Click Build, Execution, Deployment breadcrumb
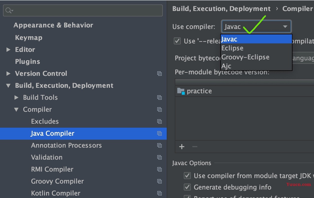 pos(222,9)
